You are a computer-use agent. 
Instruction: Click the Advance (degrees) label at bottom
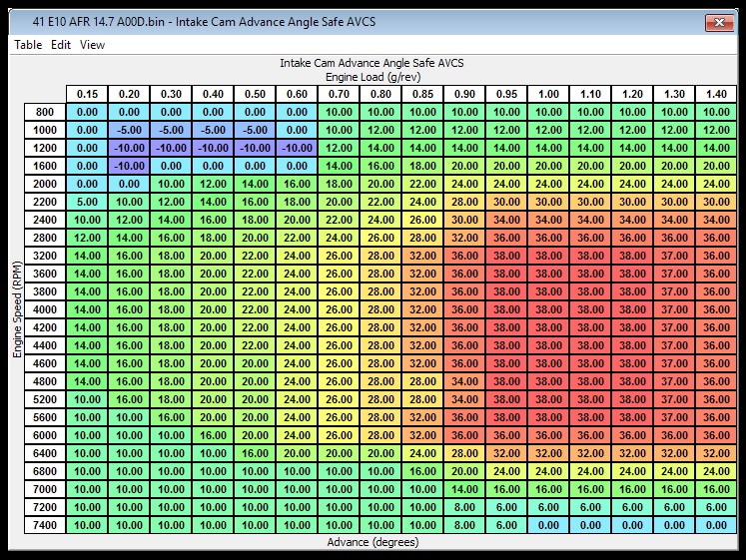pos(373,543)
